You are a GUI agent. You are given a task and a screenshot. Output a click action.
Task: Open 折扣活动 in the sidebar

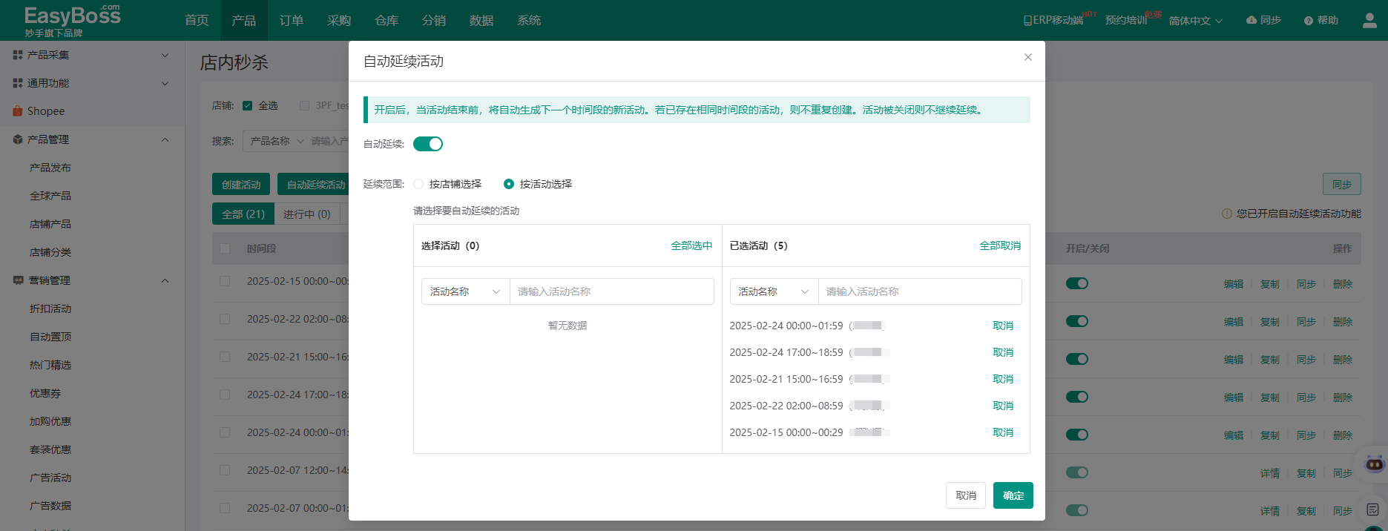(50, 309)
